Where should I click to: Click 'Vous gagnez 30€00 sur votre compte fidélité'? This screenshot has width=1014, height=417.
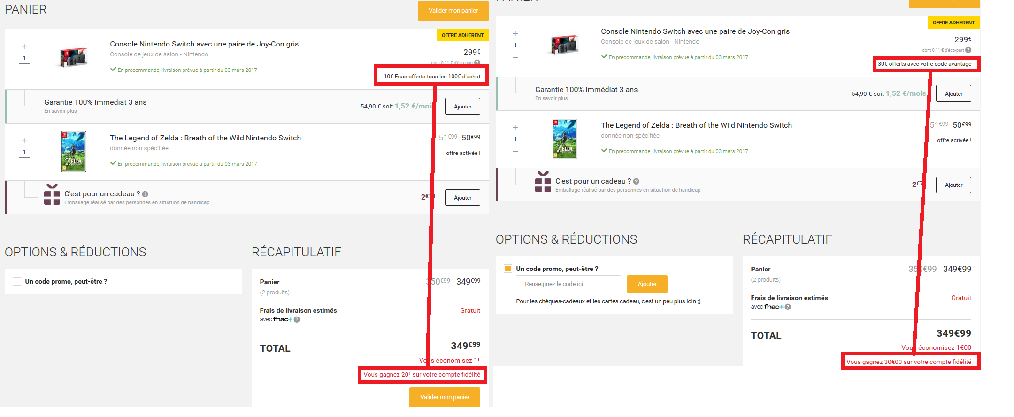tap(909, 362)
